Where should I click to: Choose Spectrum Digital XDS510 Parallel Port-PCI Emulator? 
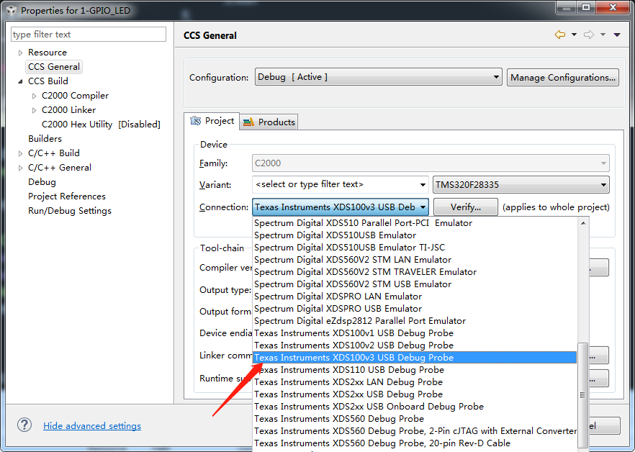click(415, 222)
